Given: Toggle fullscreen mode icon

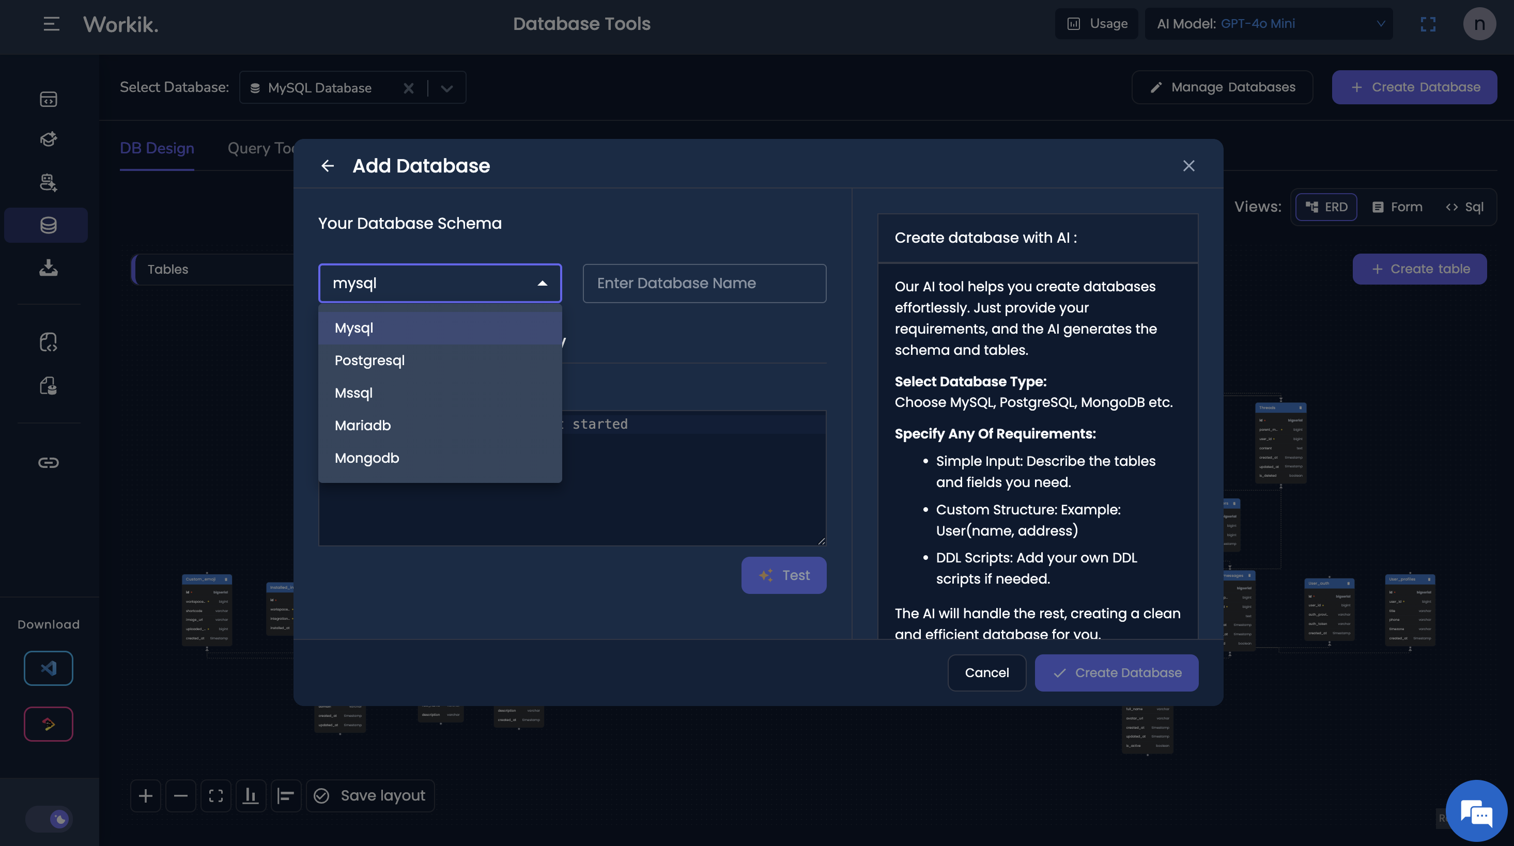Looking at the screenshot, I should click(1428, 24).
